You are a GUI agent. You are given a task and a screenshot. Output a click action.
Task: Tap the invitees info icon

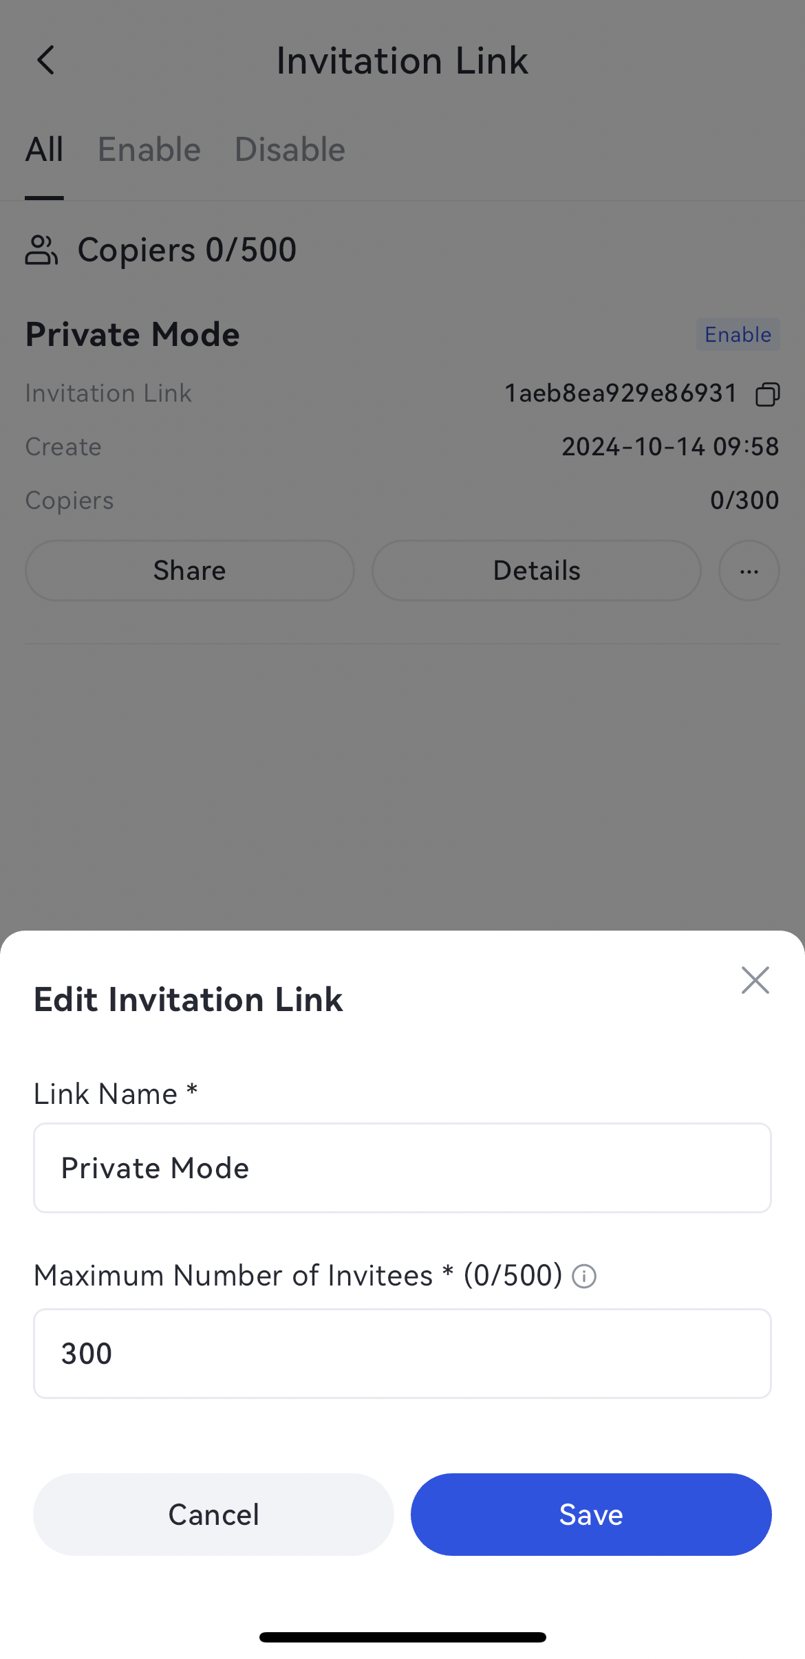tap(584, 1277)
